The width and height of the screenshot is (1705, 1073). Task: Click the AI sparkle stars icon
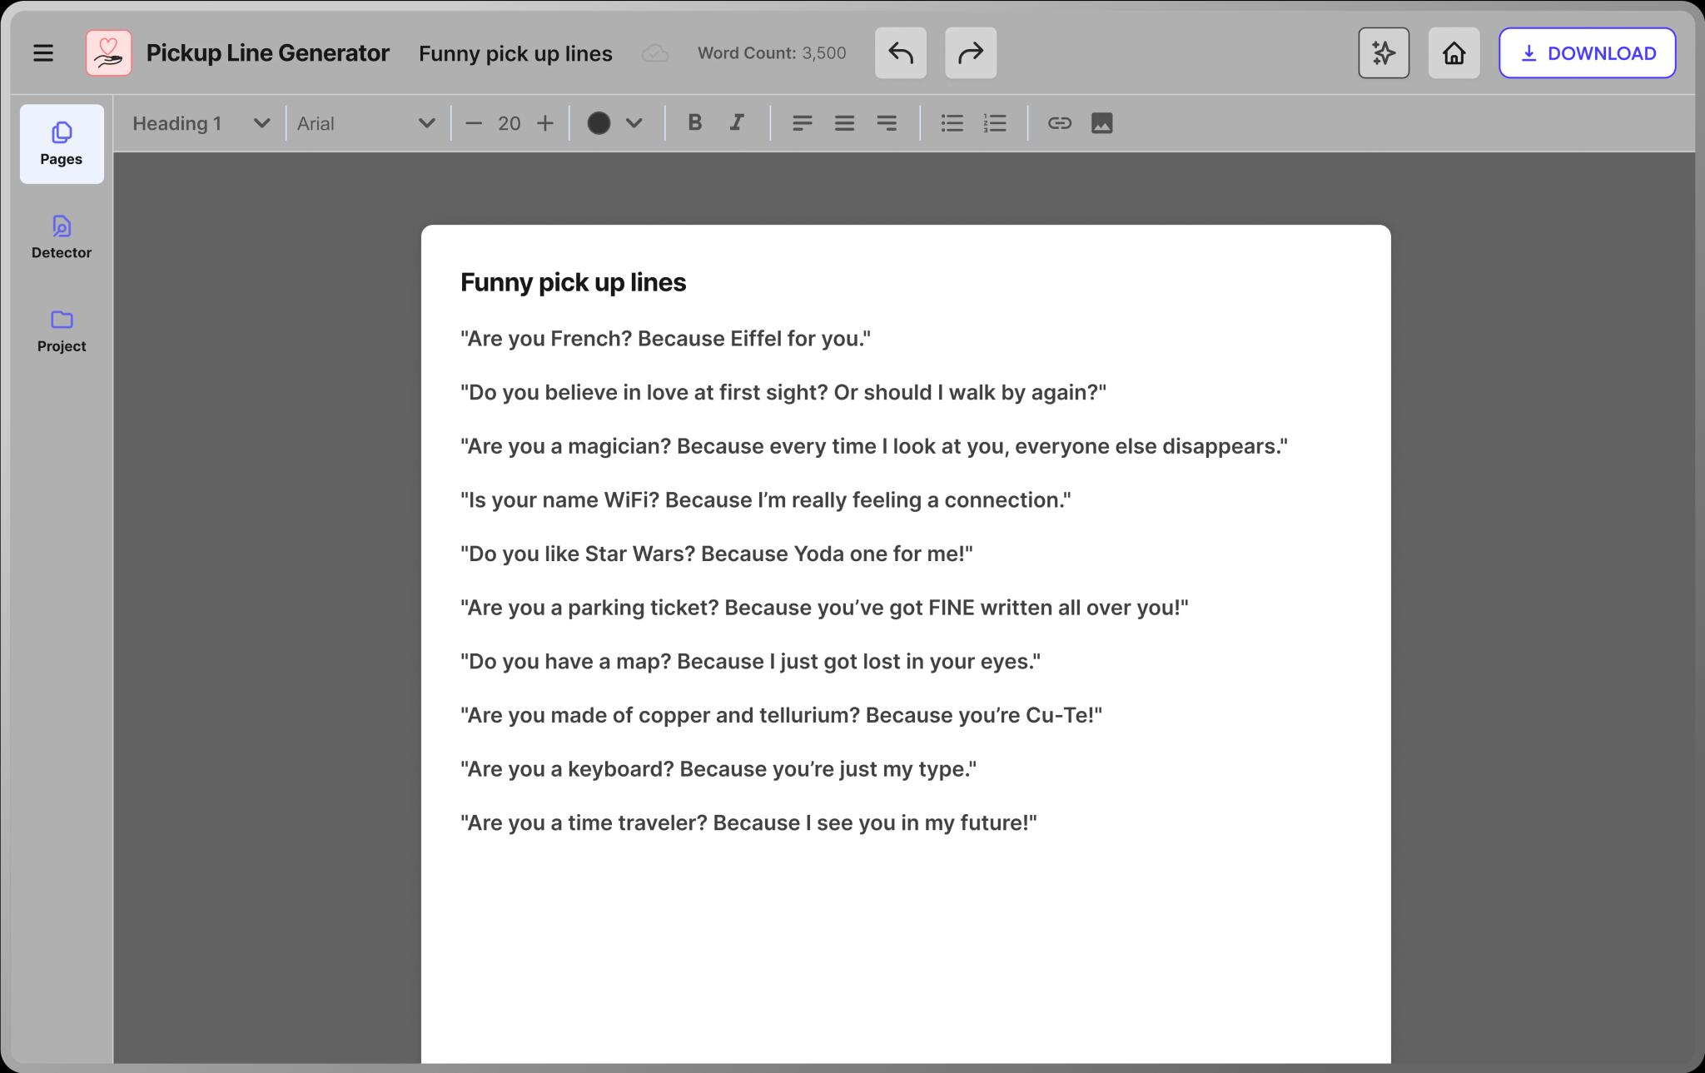click(x=1383, y=53)
